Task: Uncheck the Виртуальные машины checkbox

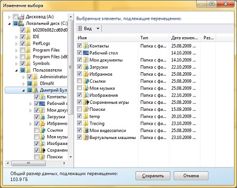Action: [79, 137]
